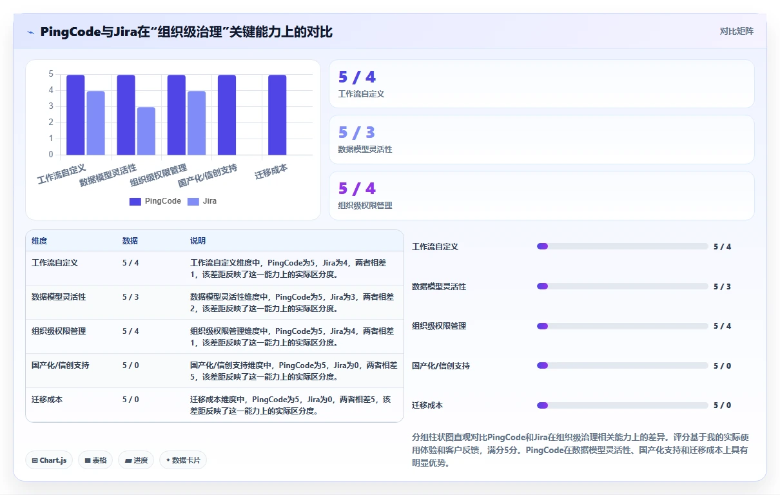This screenshot has width=780, height=495.
Task: Click the 进度 tag at the bottom
Action: (x=136, y=460)
